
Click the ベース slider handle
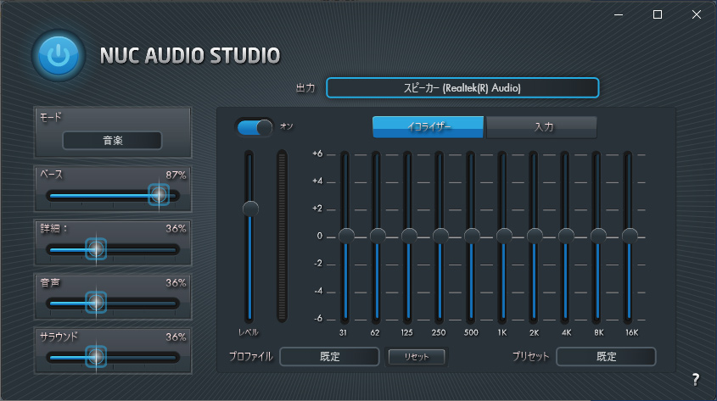[159, 195]
